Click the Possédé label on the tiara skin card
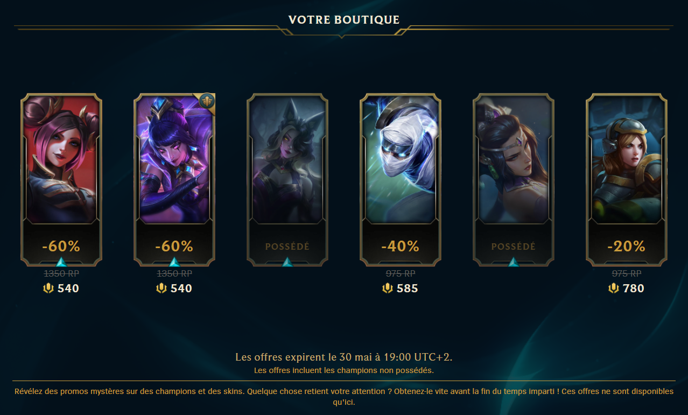Screen dimensions: 688x415 [x=514, y=247]
